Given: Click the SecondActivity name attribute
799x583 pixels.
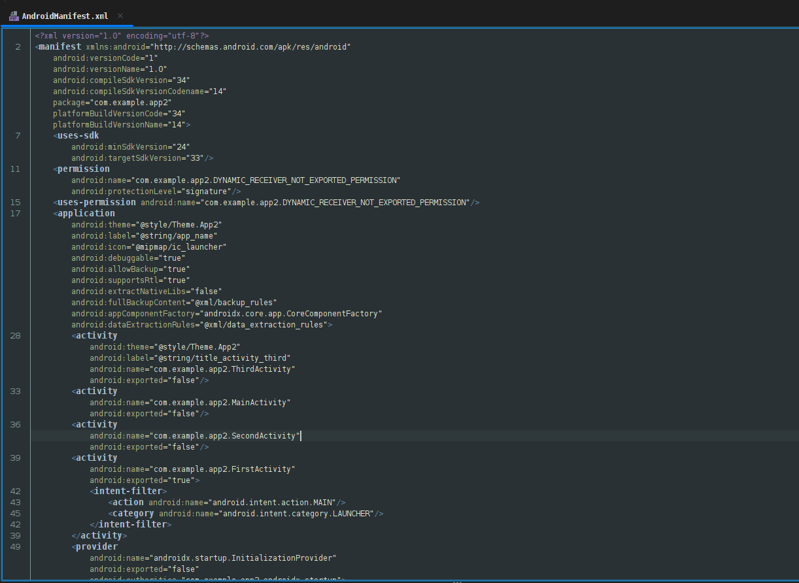Looking at the screenshot, I should point(195,436).
